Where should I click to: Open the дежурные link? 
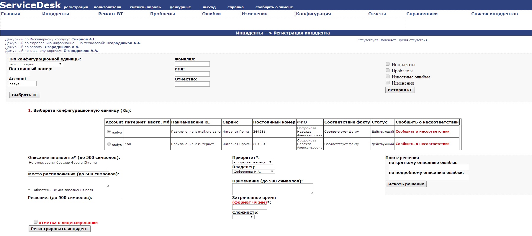click(x=180, y=7)
